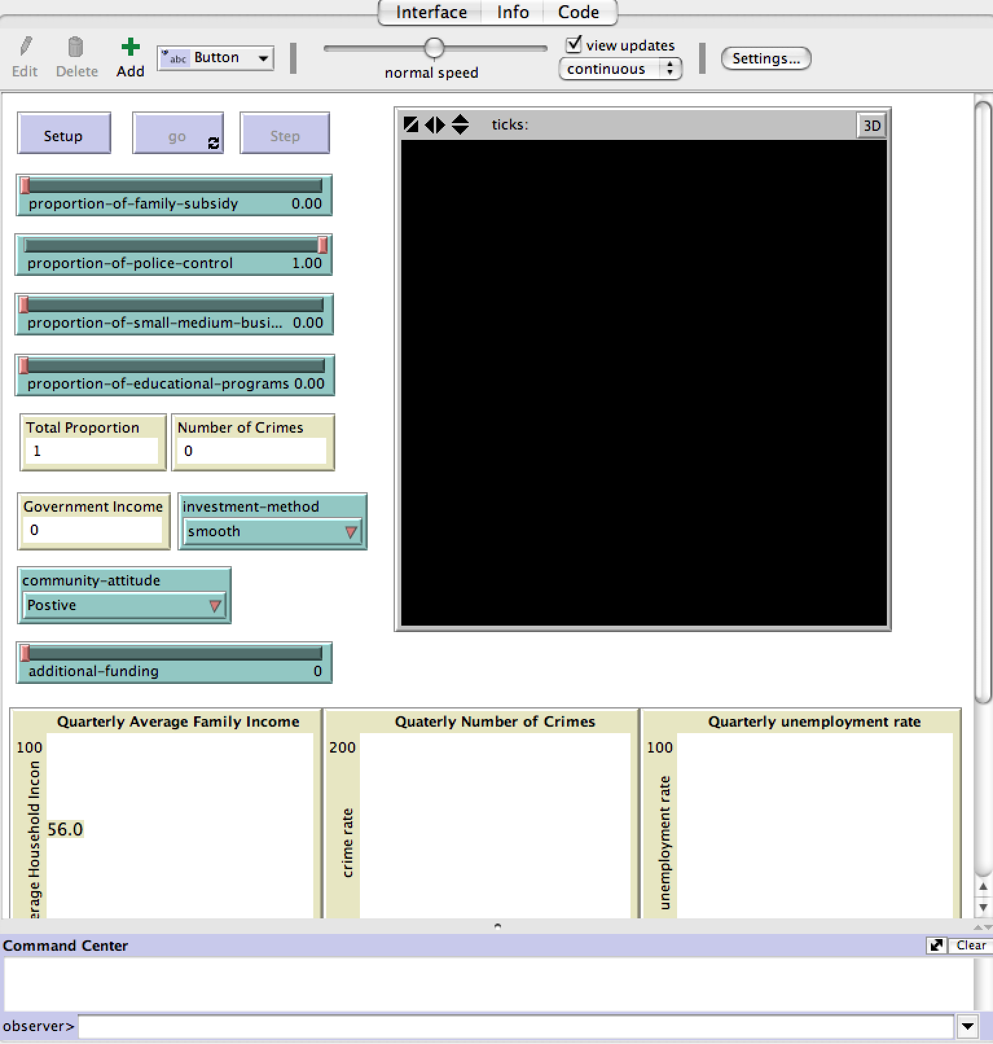
Task: Toggle the view updates checkbox
Action: [x=574, y=45]
